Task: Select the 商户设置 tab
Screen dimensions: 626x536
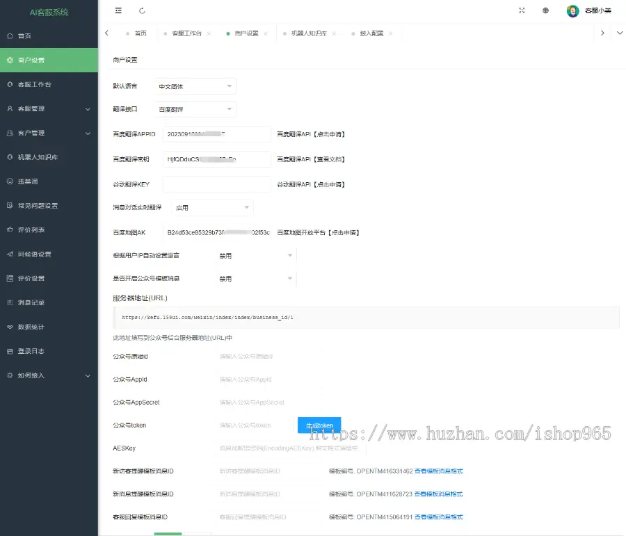Action: 246,33
